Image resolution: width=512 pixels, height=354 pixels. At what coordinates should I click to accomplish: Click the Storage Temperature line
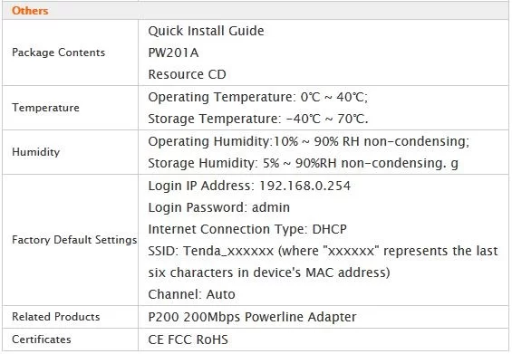coord(258,119)
